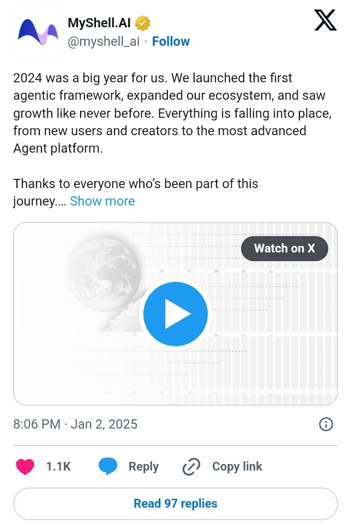The image size is (349, 524).
Task: Click the gold verified badge
Action: 143,23
